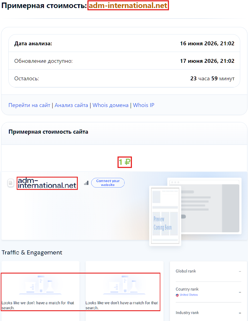Viewport: 248px width, 321px height.
Task: Open the 'Whois домена' link
Action: [111, 105]
